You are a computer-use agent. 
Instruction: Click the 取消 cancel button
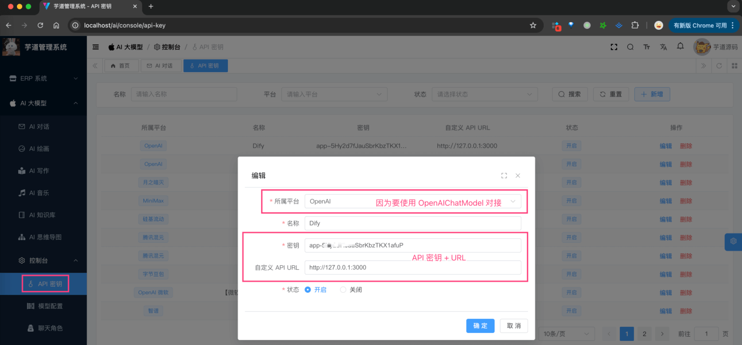pos(514,326)
